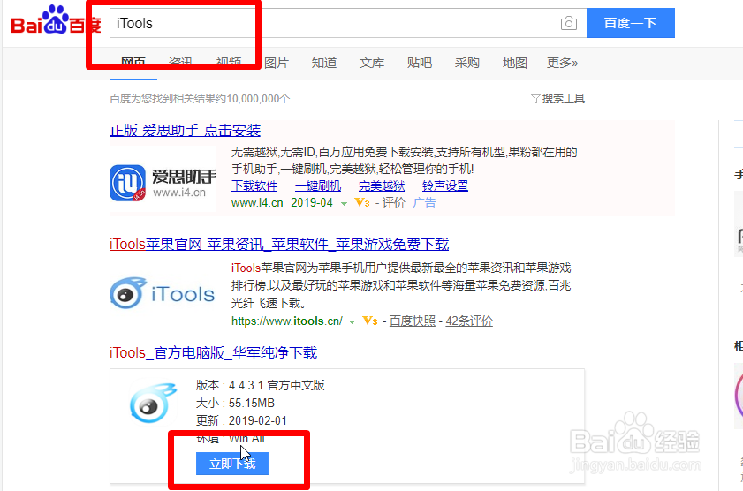
Task: Expand arrow next to itools.cn URL
Action: [x=353, y=322]
